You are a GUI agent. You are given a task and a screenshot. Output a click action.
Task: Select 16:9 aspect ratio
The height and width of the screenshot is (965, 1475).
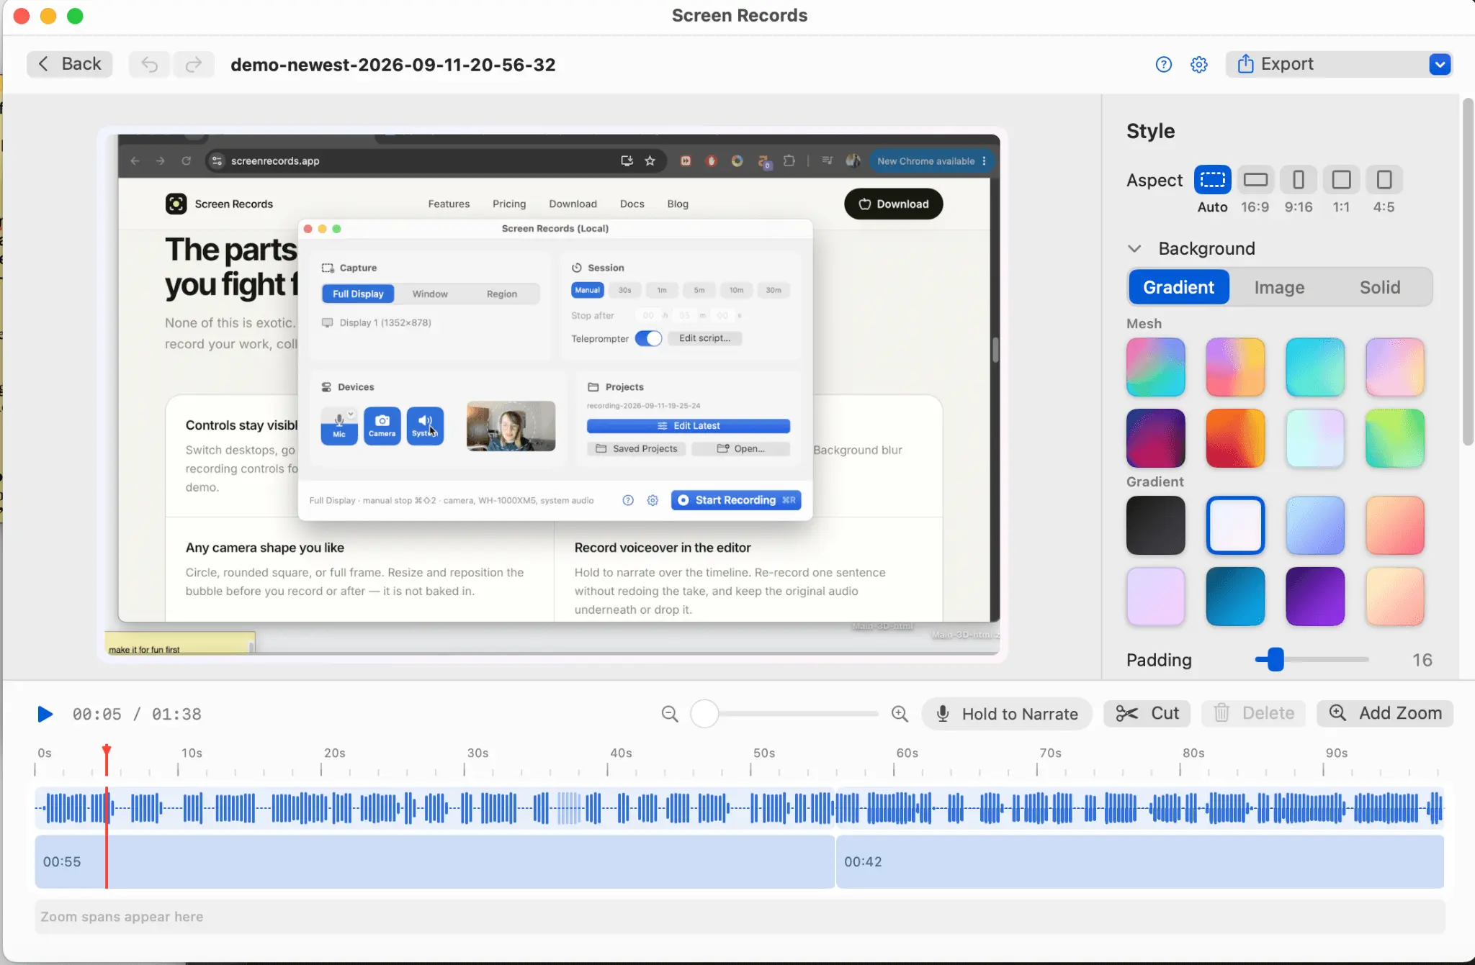(1255, 180)
